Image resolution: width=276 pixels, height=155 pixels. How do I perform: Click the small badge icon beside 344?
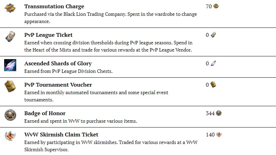click(x=219, y=113)
